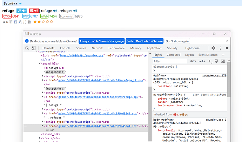Toggle the :hov element state panel
The image size is (242, 142).
coord(193,61)
